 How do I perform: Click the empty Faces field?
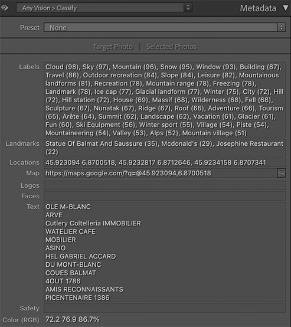click(165, 196)
